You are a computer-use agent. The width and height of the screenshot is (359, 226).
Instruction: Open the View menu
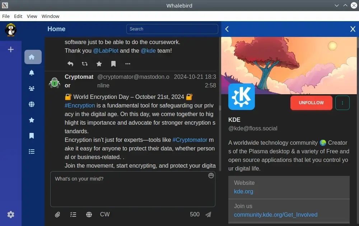pyautogui.click(x=32, y=16)
